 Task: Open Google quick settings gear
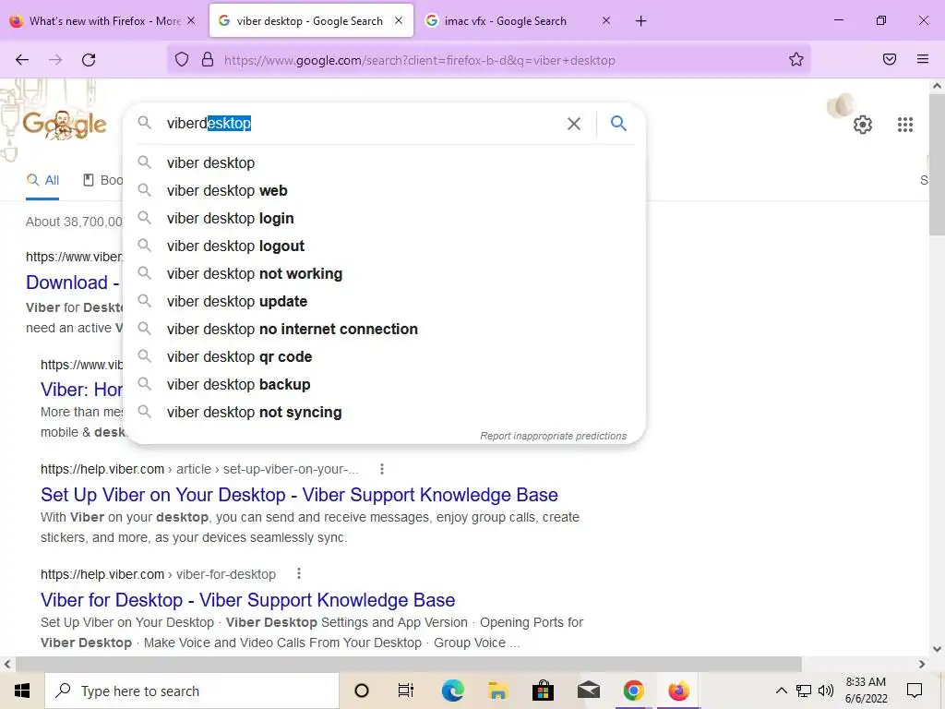(x=863, y=125)
